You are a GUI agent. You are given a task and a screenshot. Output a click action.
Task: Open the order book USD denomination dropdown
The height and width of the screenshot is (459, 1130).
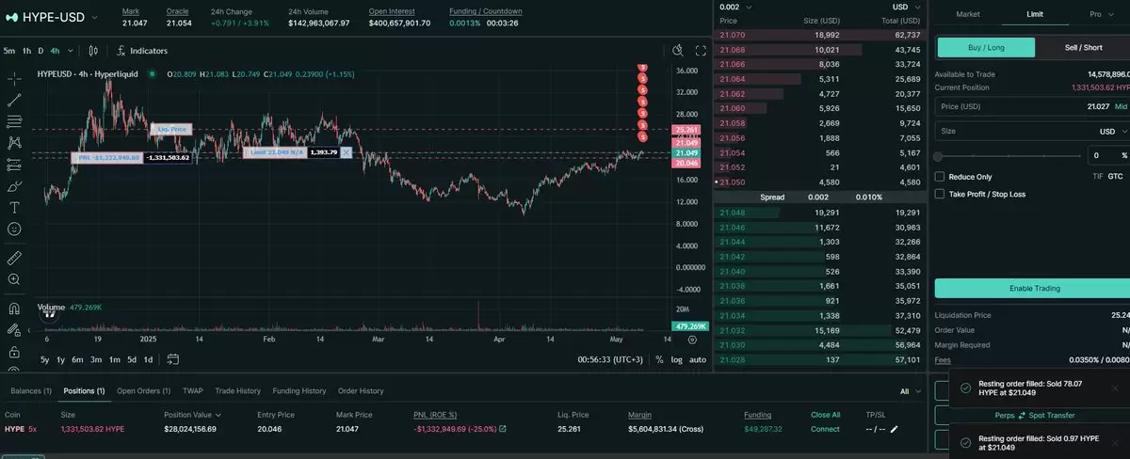click(x=906, y=7)
